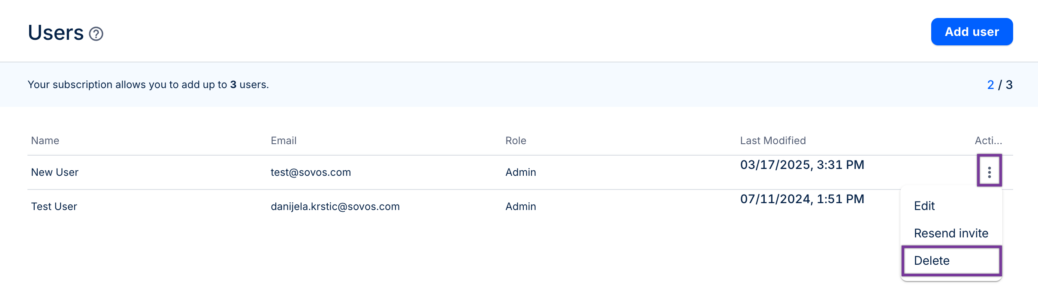
Task: Open the three-dot actions menu for New User
Action: [x=989, y=172]
